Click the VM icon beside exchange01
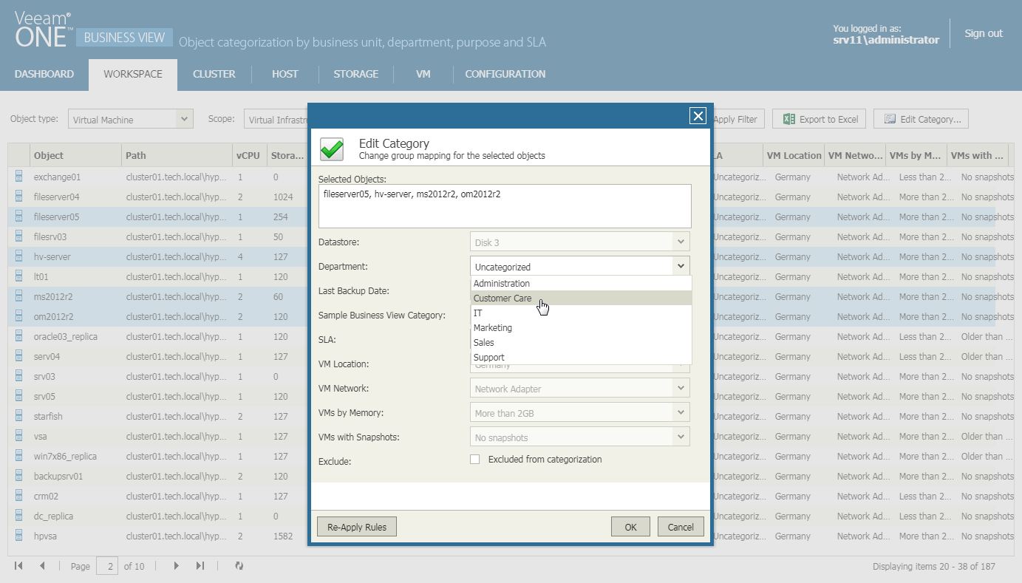Image resolution: width=1022 pixels, height=583 pixels. pos(19,177)
